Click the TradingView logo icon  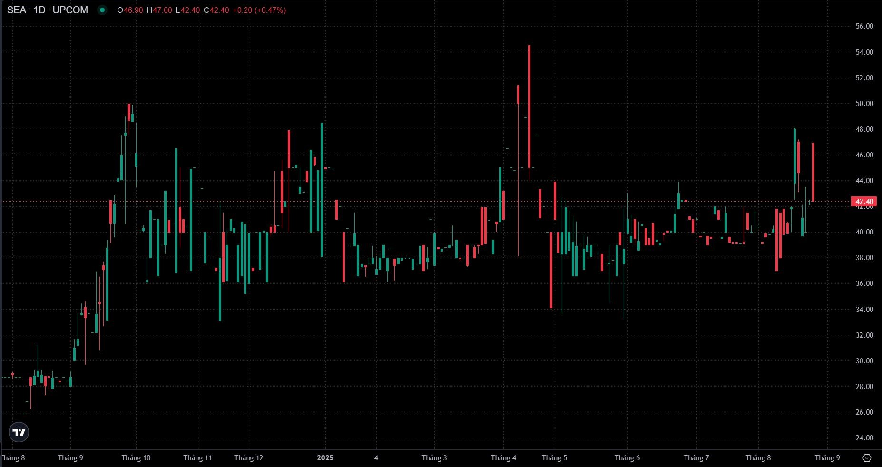19,432
